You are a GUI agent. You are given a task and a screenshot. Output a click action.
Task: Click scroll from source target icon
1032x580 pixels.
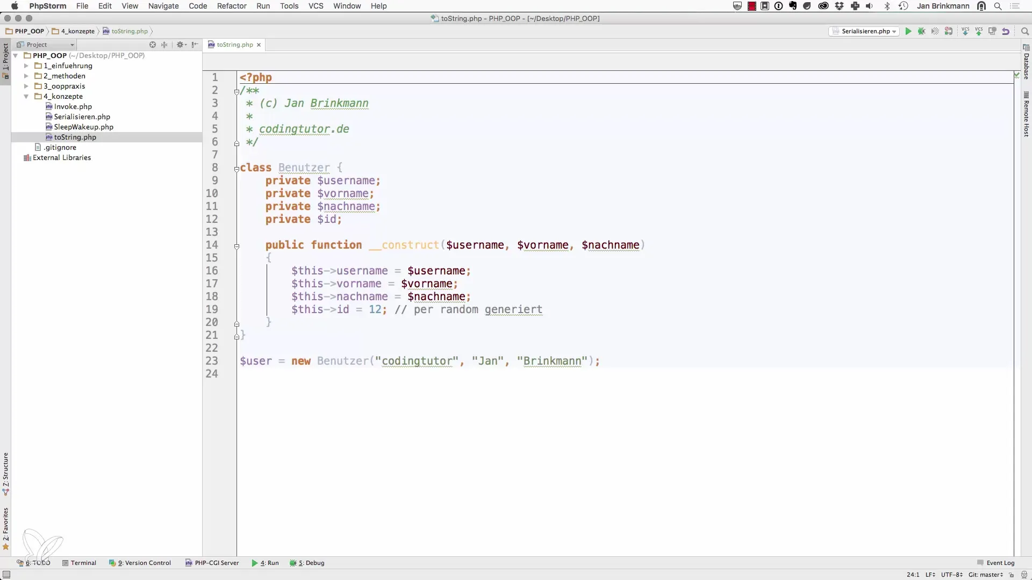click(153, 45)
